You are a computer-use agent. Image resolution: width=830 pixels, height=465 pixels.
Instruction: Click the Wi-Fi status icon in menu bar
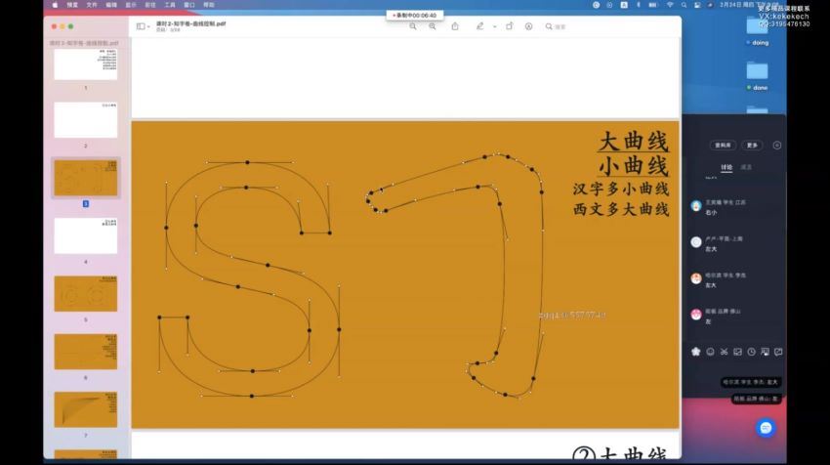tap(670, 5)
